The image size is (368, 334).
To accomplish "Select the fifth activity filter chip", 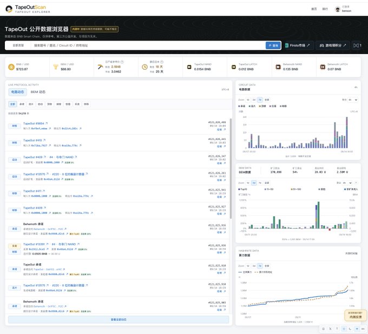I will click(50, 104).
